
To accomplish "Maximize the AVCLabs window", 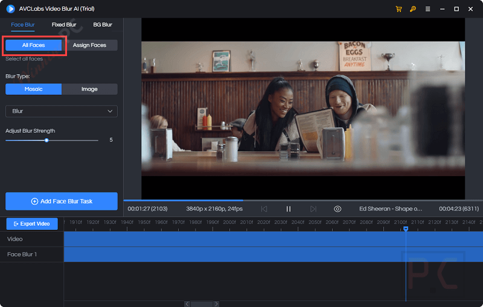I will tap(456, 9).
